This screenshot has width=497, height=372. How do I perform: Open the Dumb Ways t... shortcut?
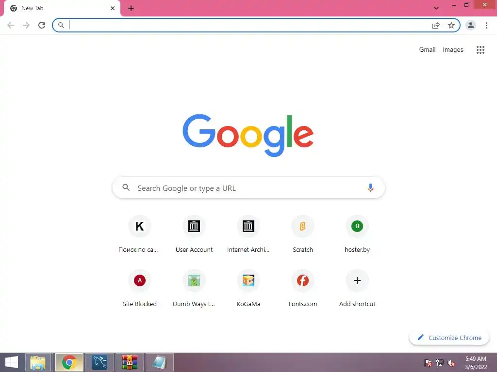194,289
